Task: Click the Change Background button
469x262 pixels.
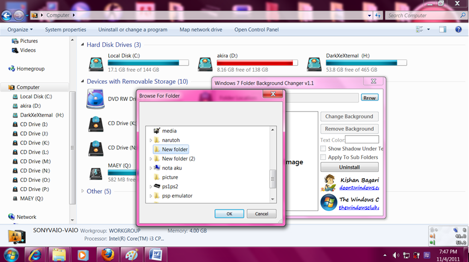Action: pos(349,117)
